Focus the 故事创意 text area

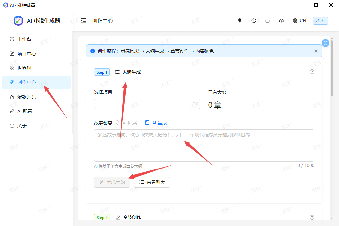click(204, 145)
